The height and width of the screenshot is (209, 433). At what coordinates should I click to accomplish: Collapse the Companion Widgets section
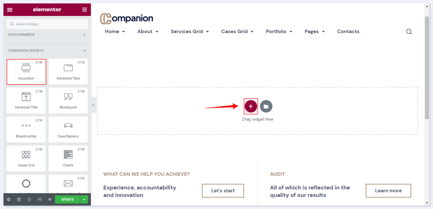point(84,50)
